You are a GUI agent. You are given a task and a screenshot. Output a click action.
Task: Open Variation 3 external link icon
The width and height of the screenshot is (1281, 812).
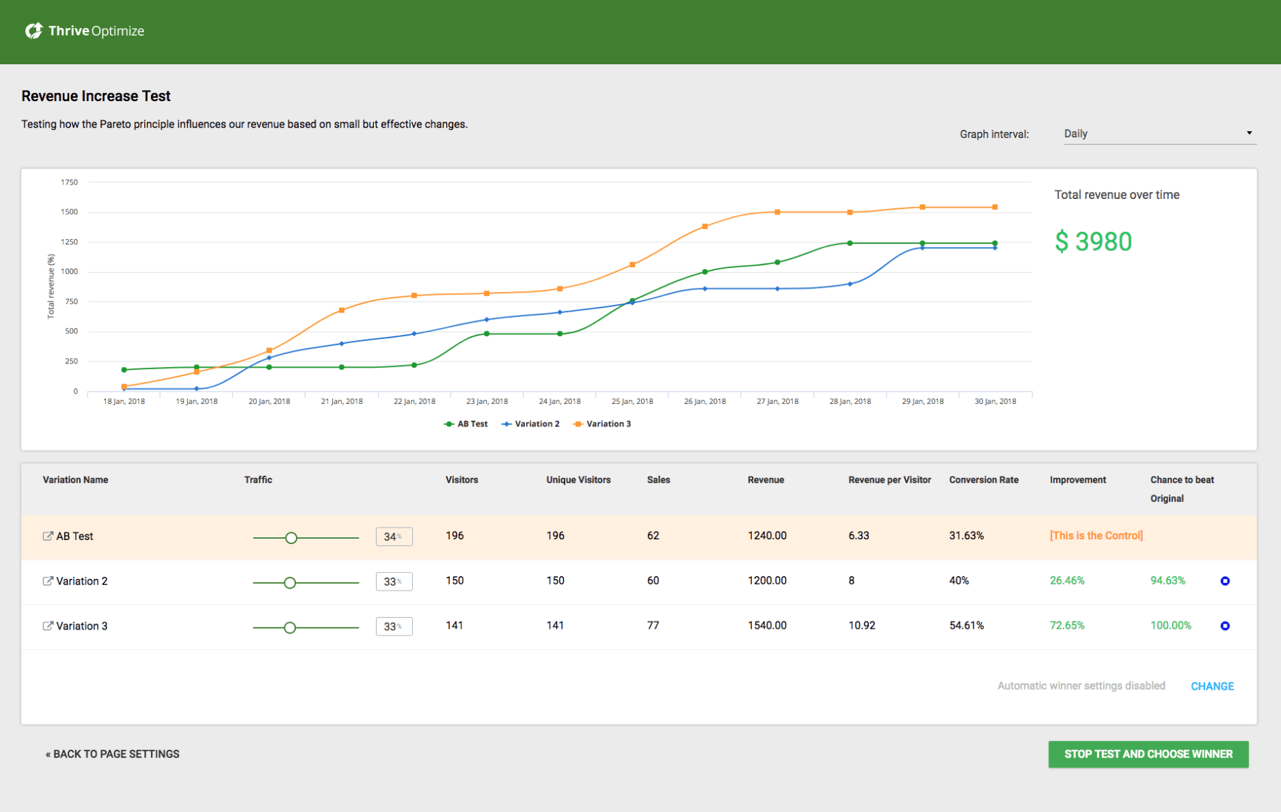click(x=48, y=626)
